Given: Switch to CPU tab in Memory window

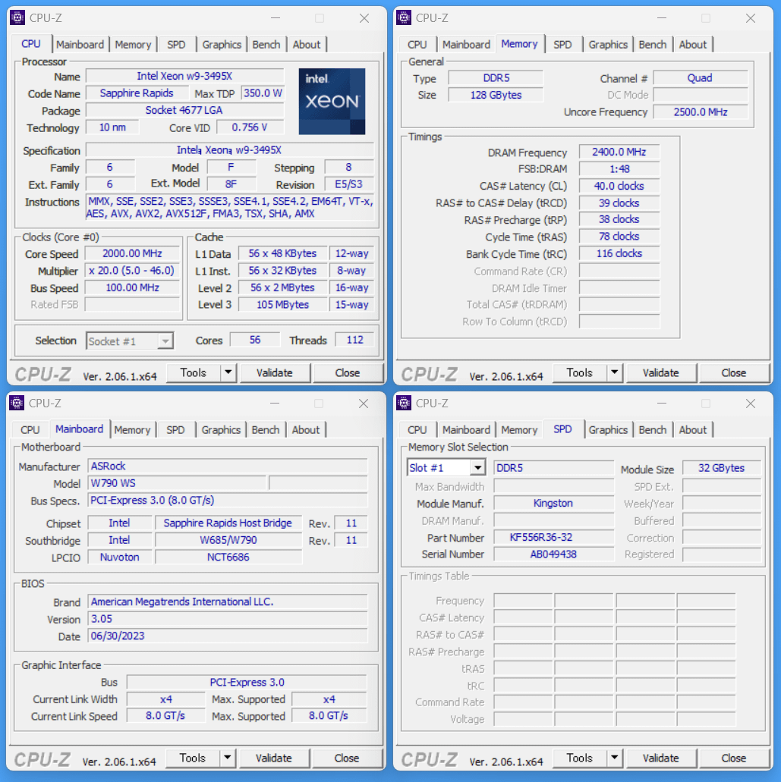Looking at the screenshot, I should pyautogui.click(x=417, y=45).
